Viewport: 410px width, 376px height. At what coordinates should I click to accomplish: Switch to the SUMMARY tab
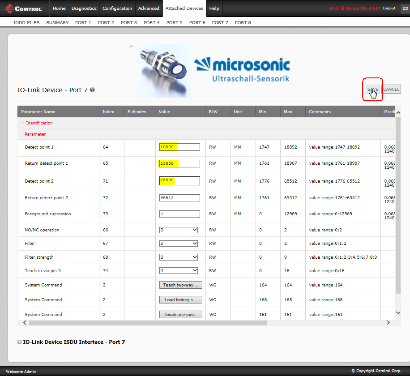click(57, 22)
